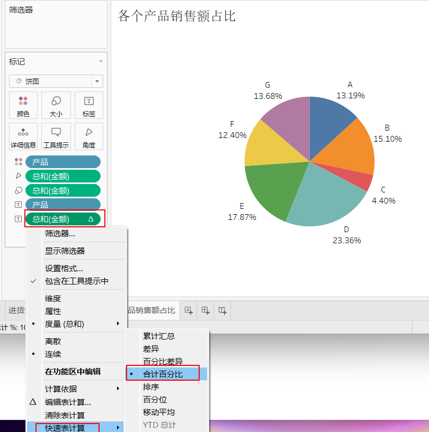Click the new worksheet tab icon
Image resolution: width=429 pixels, height=432 pixels.
[189, 310]
